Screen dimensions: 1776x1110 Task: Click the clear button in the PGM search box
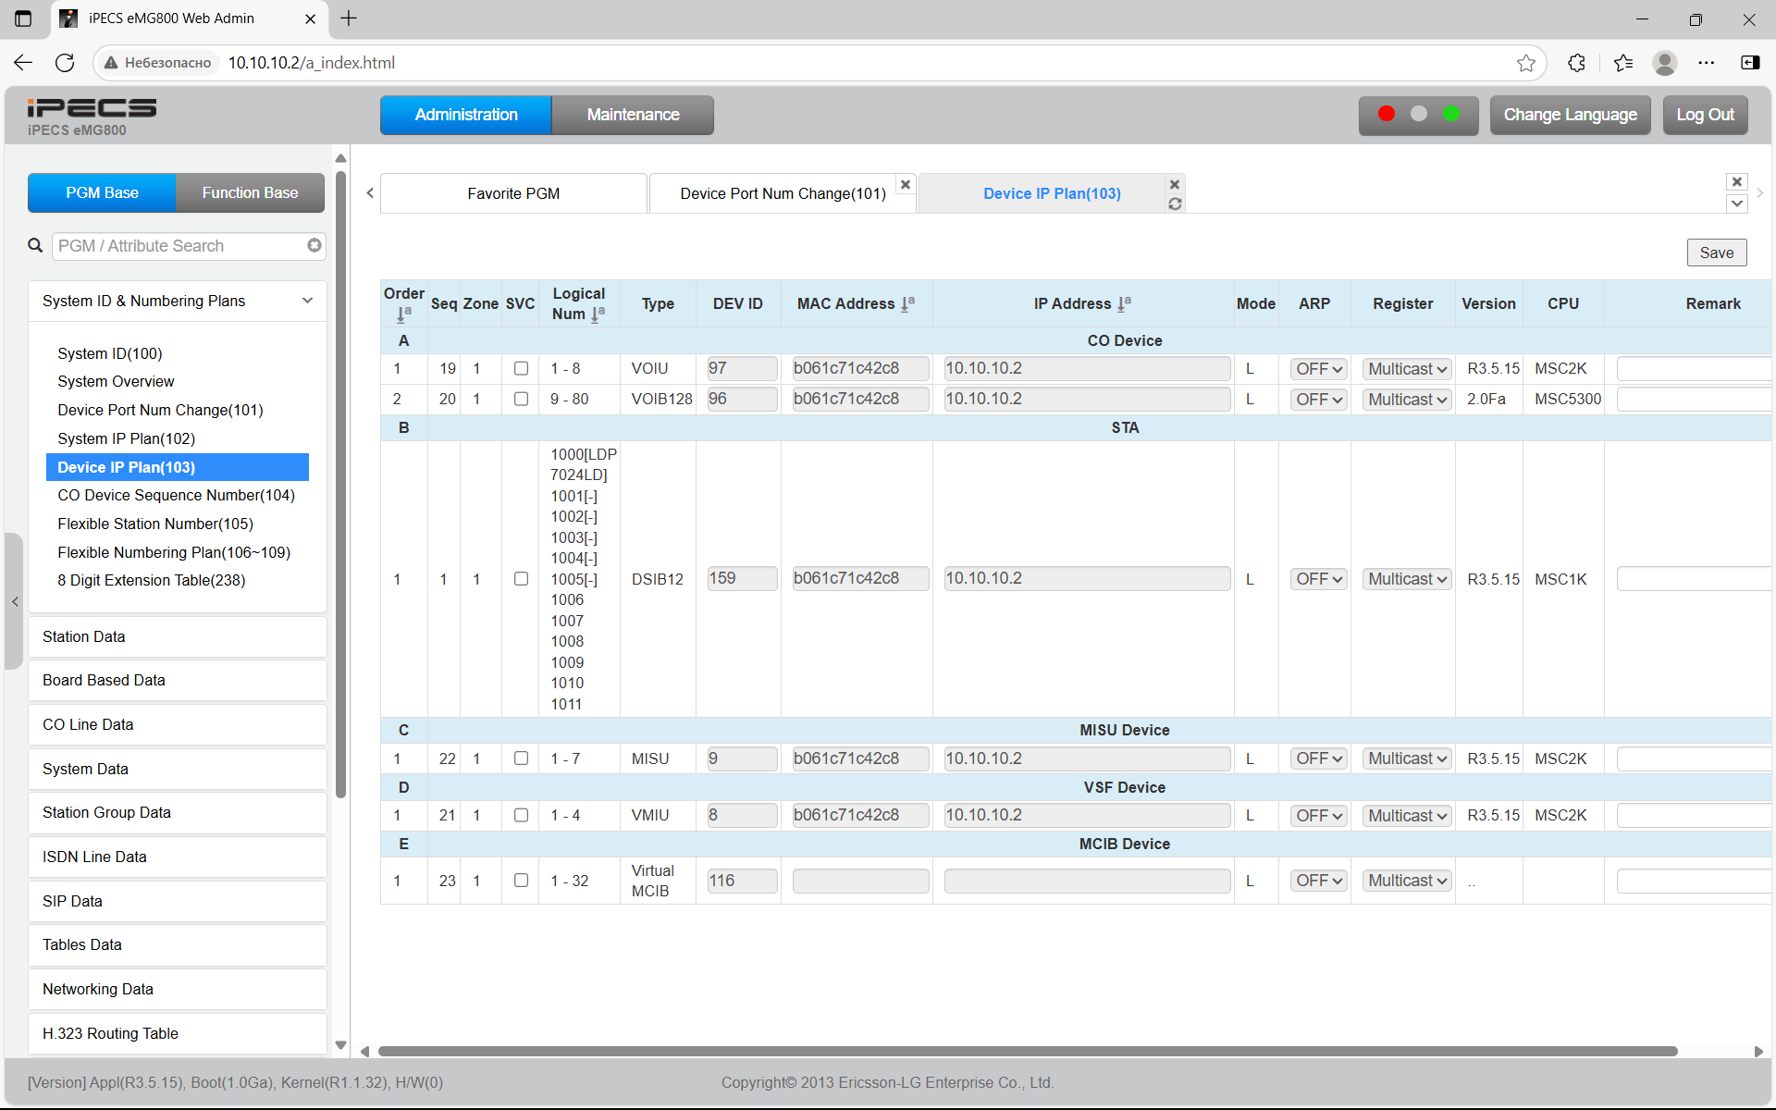314,245
